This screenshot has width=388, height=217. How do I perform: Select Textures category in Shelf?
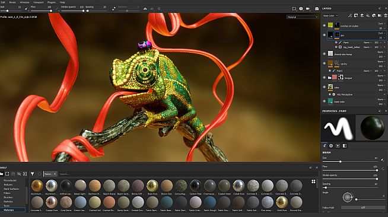(8, 184)
